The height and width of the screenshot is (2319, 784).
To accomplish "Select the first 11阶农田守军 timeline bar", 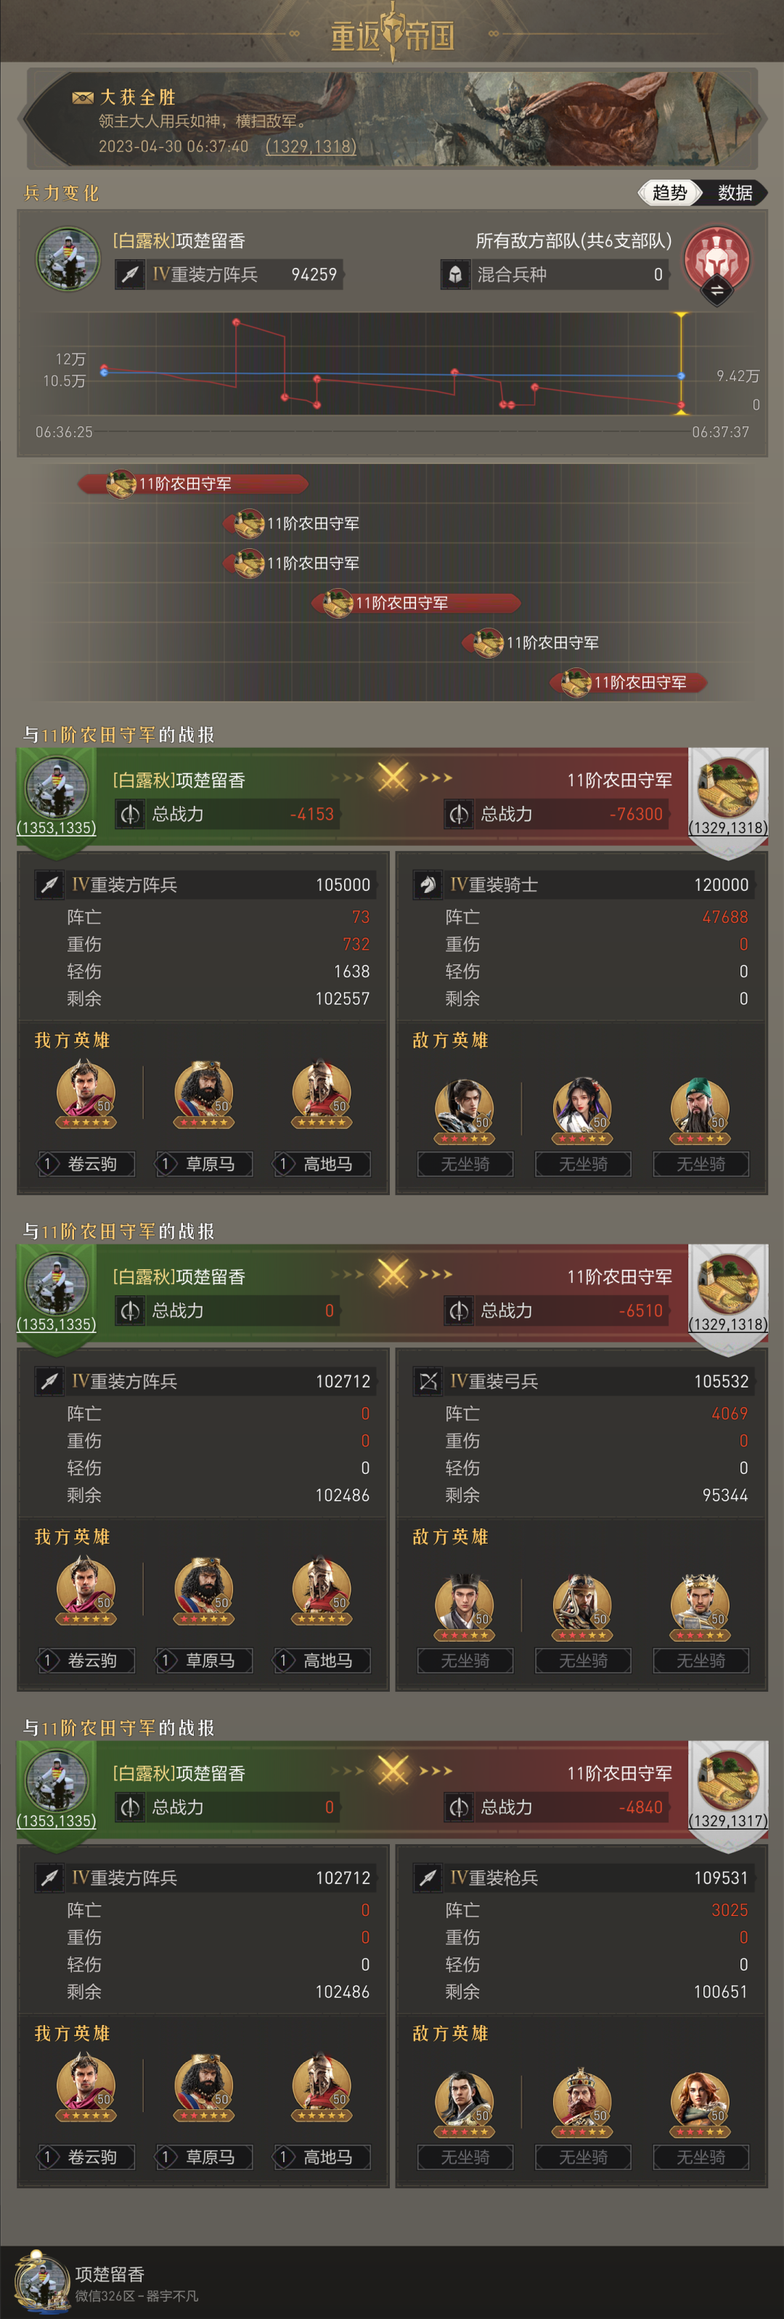I will point(194,484).
